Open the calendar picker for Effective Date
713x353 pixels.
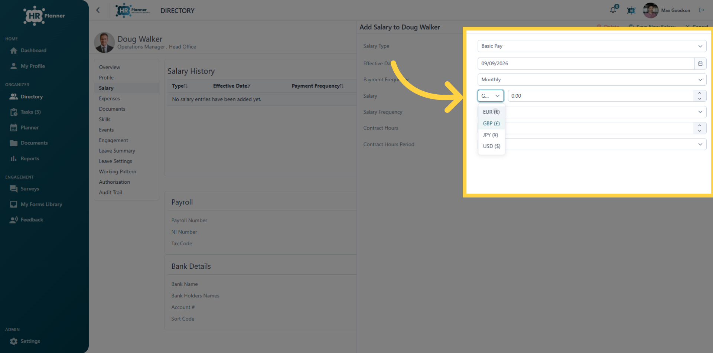point(700,63)
